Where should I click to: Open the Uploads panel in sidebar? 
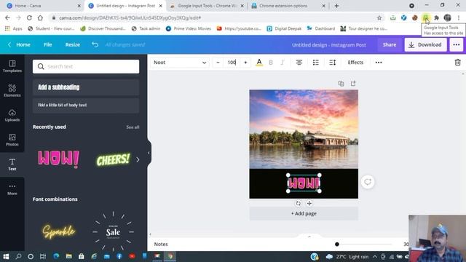click(12, 115)
